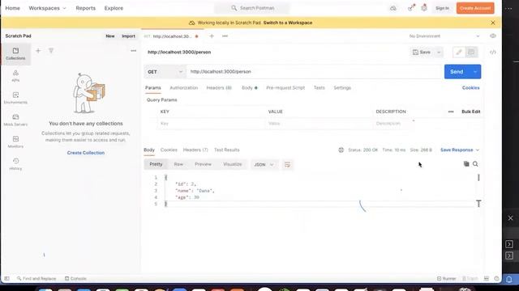Click the pencil edit icon
This screenshot has height=291, width=519.
[459, 52]
